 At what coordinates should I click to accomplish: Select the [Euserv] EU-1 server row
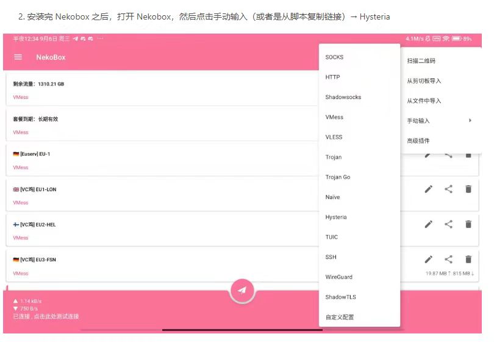coord(162,160)
